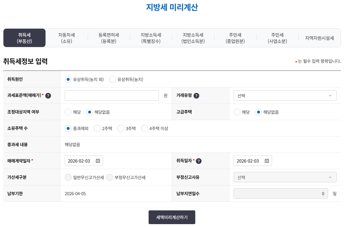The width and height of the screenshot is (345, 227).
Task: Click help icon next to 거래유형
Action: click(196, 96)
